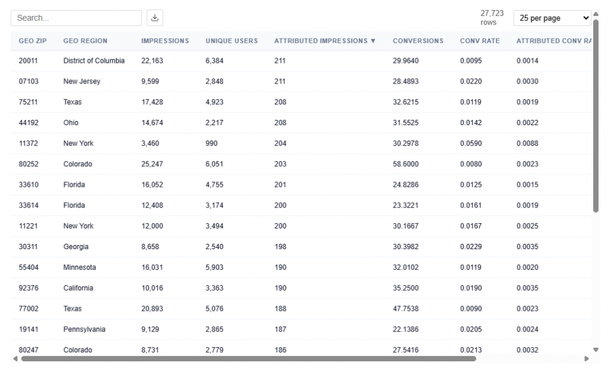Sort by Attributed Impressions column header
Viewport: 608px width, 369px height.
(x=325, y=41)
